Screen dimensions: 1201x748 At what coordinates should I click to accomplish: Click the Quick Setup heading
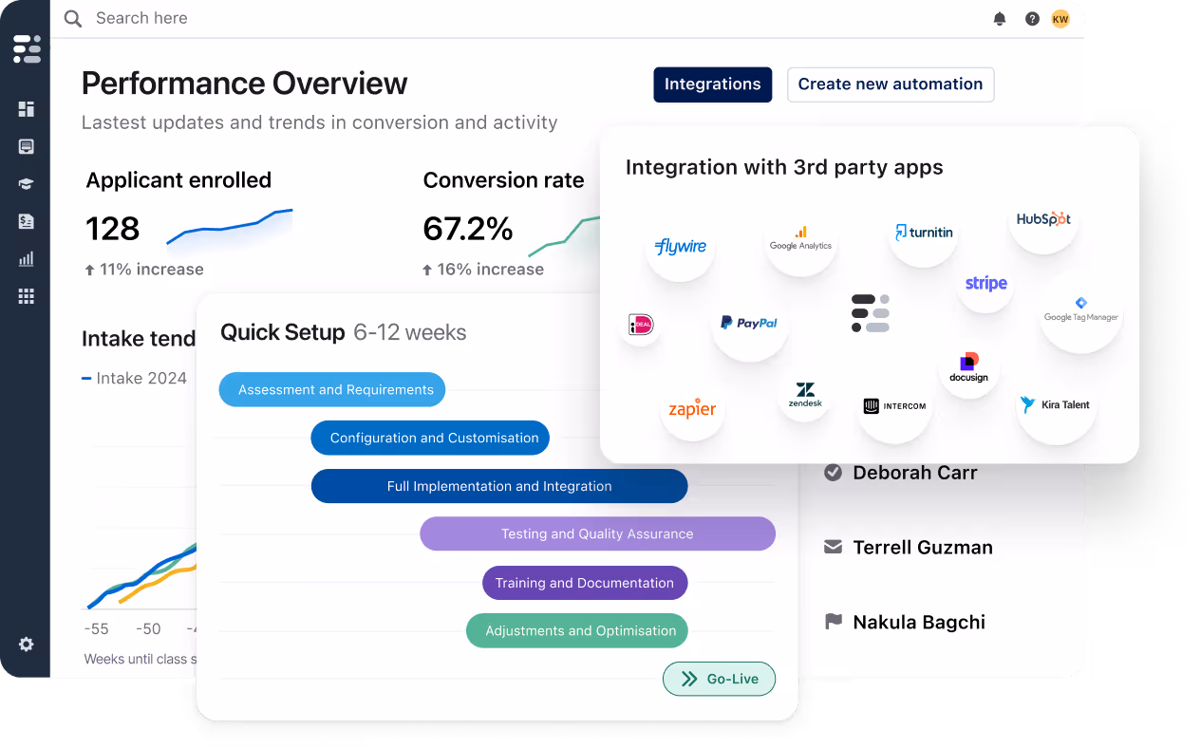coord(282,332)
